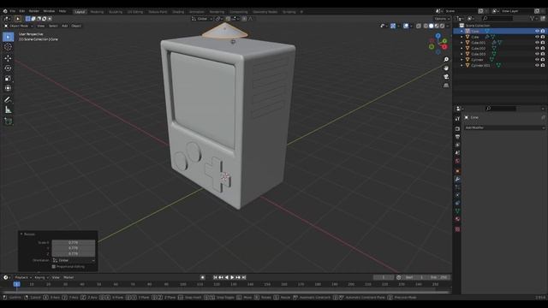Switch to the Sculpting workspace tab
The width and height of the screenshot is (548, 308).
point(116,11)
